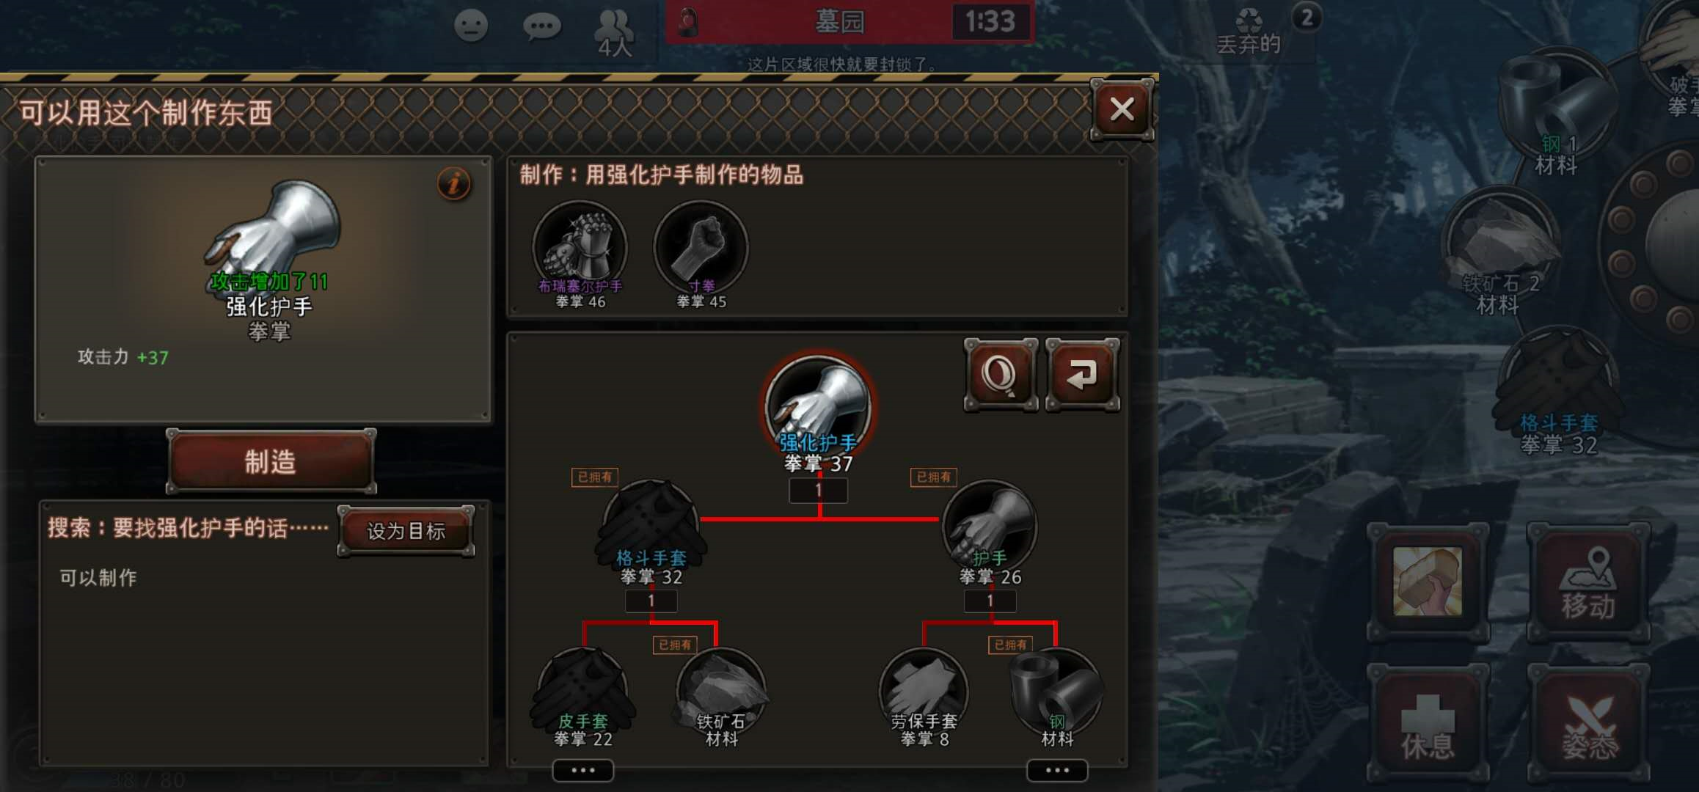
Task: Select 护手 node in crafting tree
Action: click(x=990, y=527)
